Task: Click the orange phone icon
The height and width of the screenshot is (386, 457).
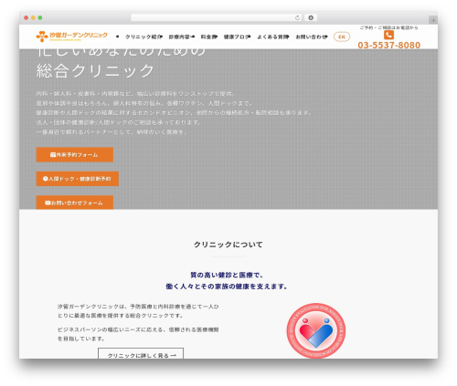Action: pos(388,35)
